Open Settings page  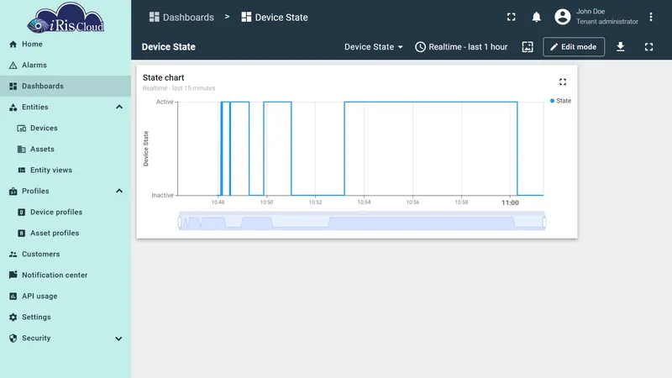[x=66, y=318]
